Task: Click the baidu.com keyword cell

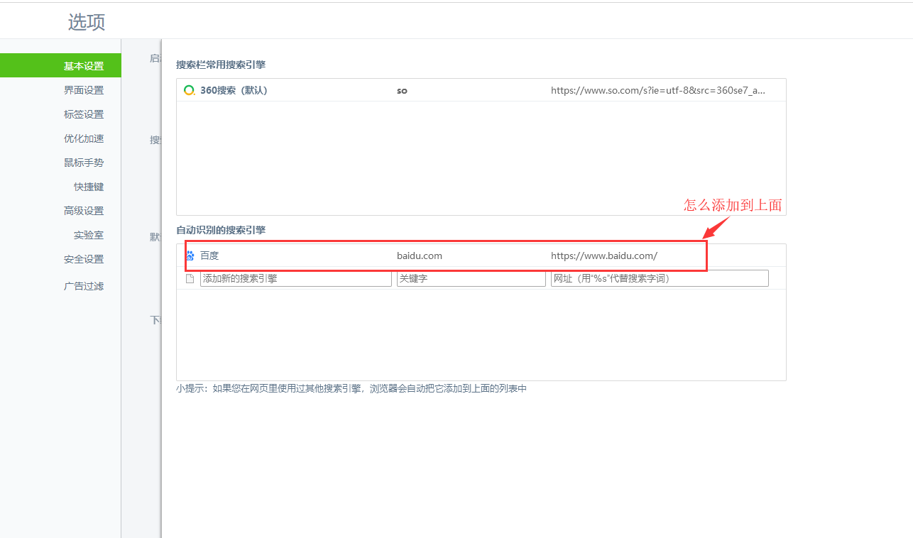Action: 420,256
